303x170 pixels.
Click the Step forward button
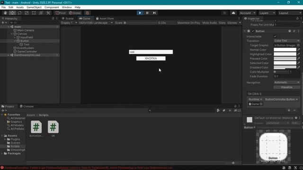[154, 13]
